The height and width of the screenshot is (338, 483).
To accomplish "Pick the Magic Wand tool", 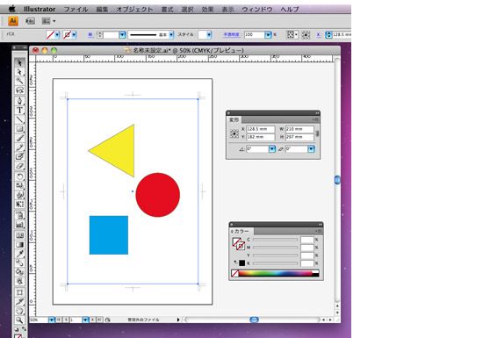I will (19, 81).
